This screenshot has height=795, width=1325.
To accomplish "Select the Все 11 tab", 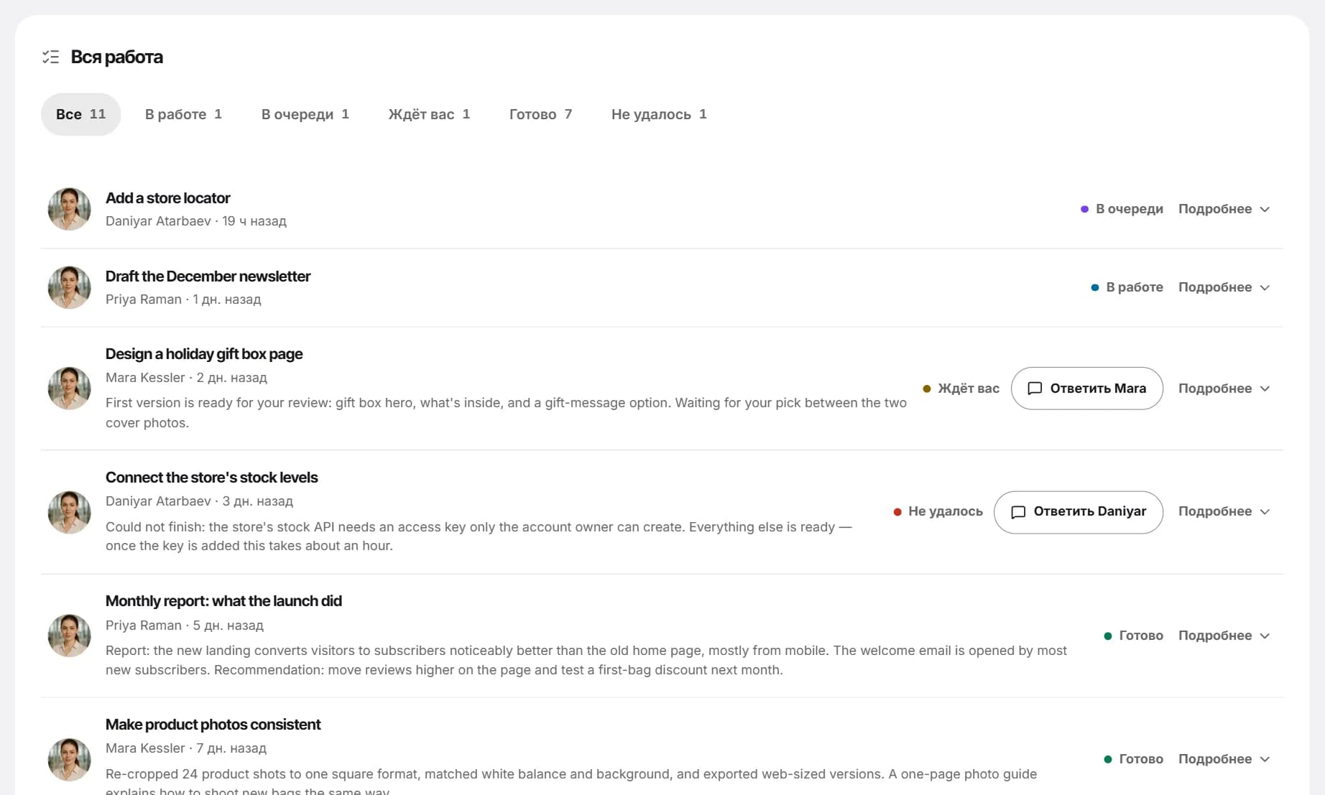I will click(x=80, y=114).
